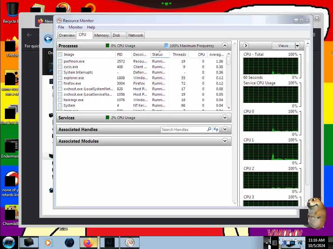Check the box for System Interrupts
The width and height of the screenshot is (333, 249).
click(60, 72)
